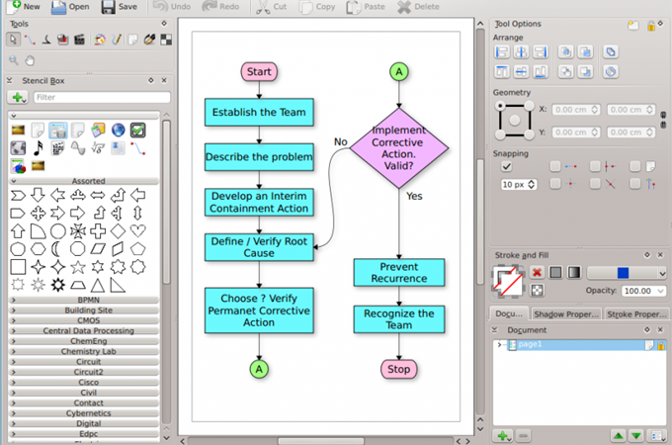Activate the pan hand tool
The width and height of the screenshot is (672, 445).
31,58
